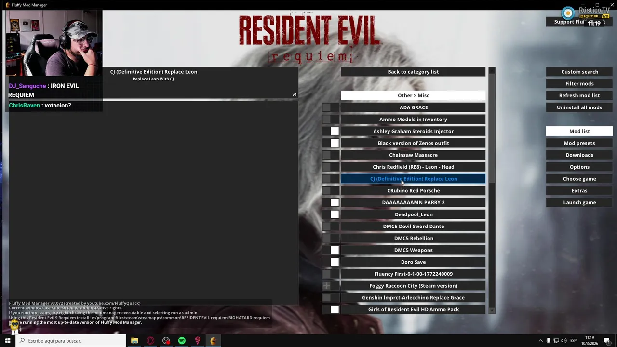Enable Chris Redfield (RE8) Leon Head toggle
Image resolution: width=617 pixels, height=347 pixels.
point(331,167)
